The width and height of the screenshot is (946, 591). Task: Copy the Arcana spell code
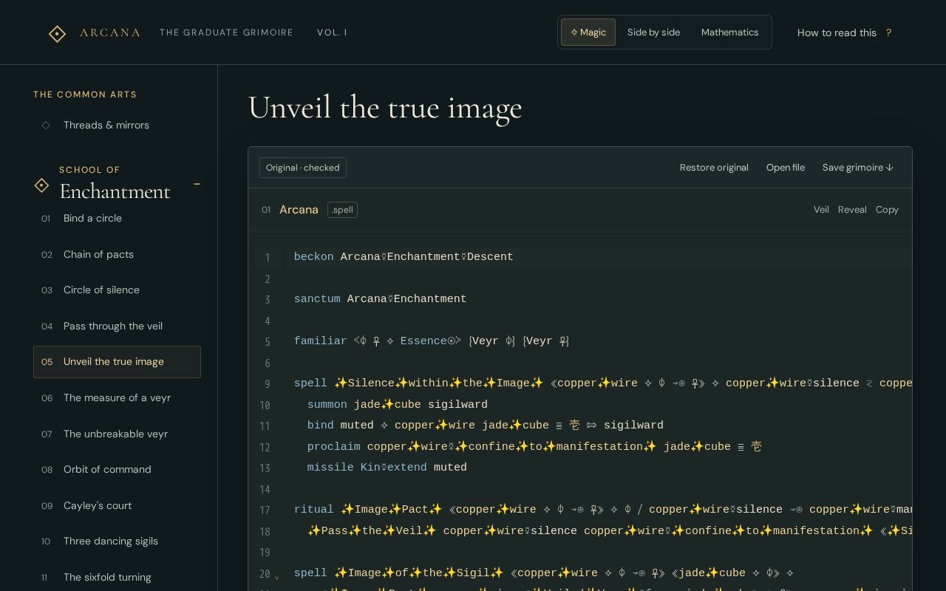(887, 210)
